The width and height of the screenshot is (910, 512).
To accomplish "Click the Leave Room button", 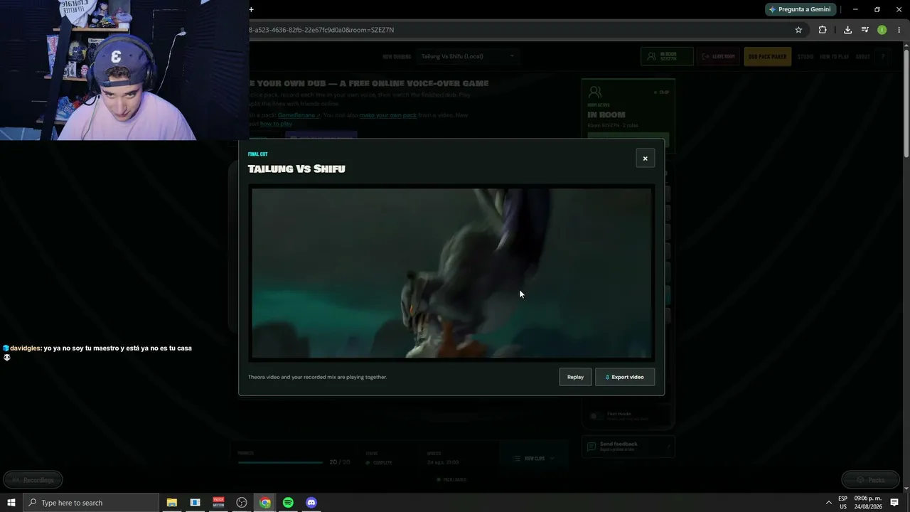I will click(719, 56).
